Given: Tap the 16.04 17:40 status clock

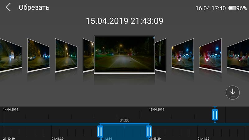Looking at the screenshot, I should (x=210, y=8).
